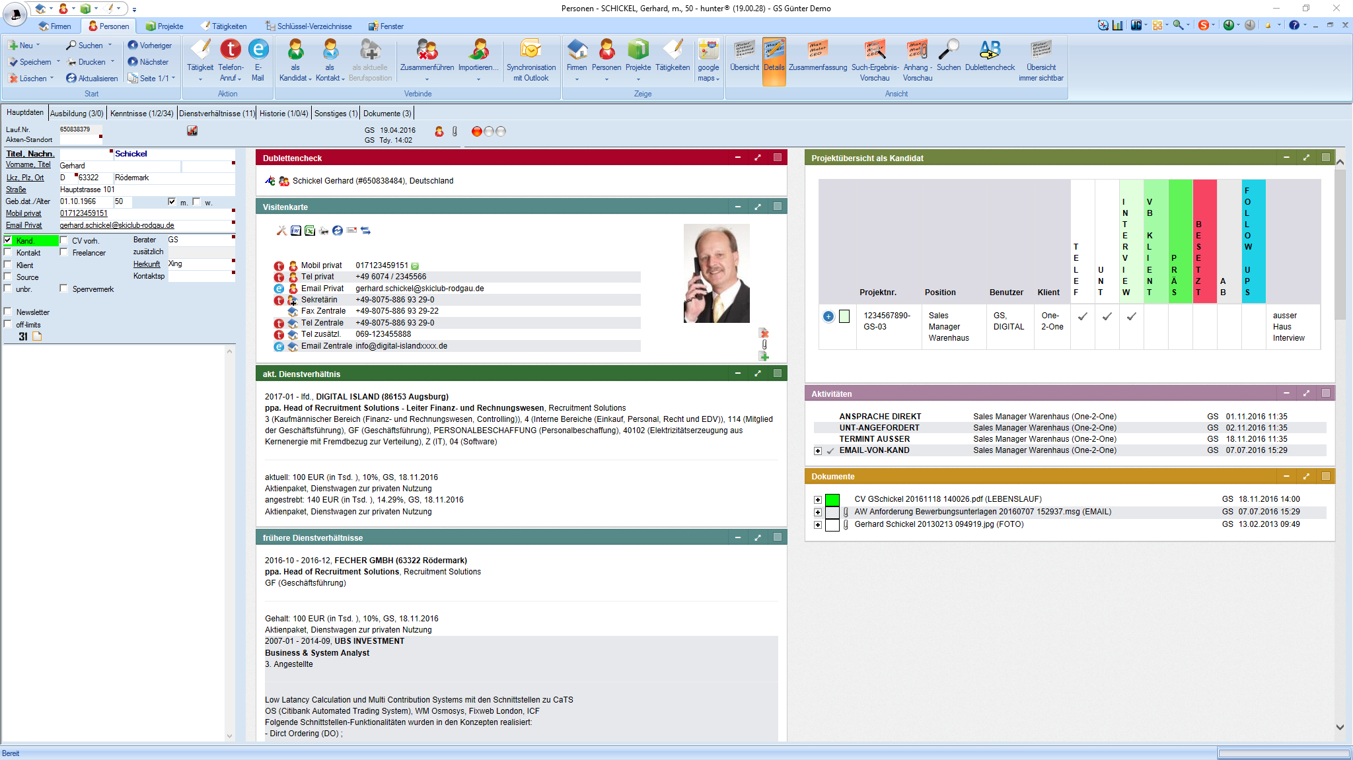This screenshot has height=760, width=1353.
Task: Open Zusammenfassung view
Action: pyautogui.click(x=818, y=55)
